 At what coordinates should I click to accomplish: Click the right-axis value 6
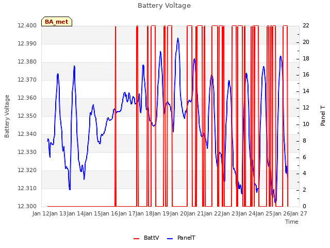pyautogui.click(x=305, y=157)
